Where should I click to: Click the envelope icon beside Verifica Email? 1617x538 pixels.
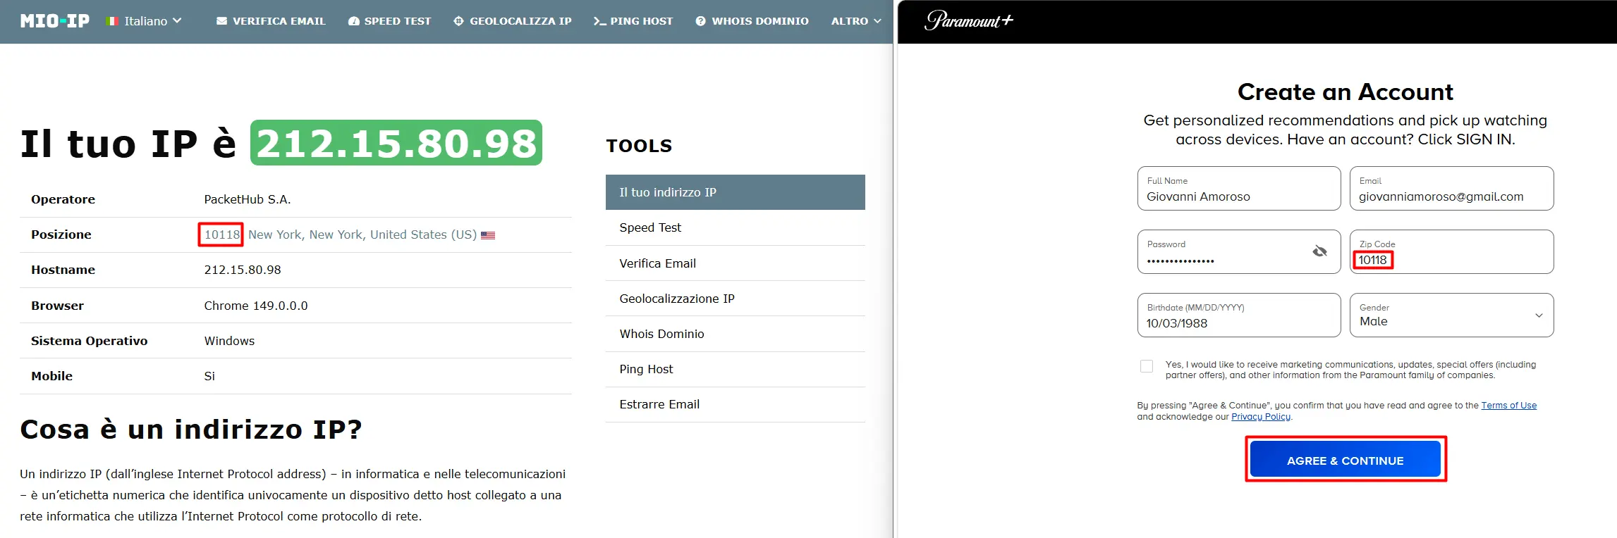[x=221, y=21]
